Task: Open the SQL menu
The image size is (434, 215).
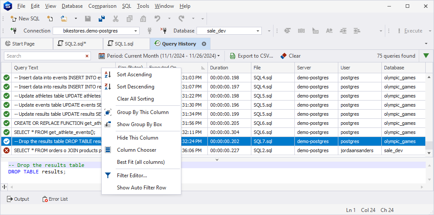Action: click(x=127, y=6)
